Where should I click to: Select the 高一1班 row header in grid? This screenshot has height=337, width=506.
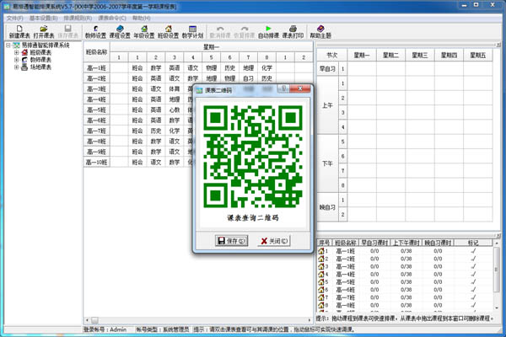point(96,67)
